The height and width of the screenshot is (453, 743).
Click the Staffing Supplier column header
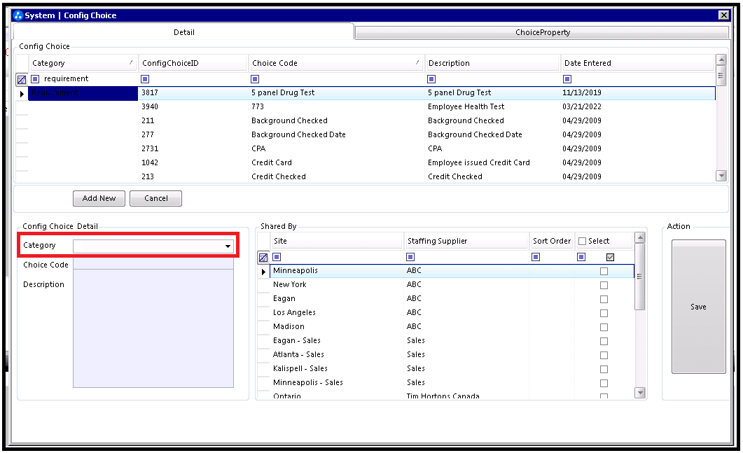click(x=466, y=241)
